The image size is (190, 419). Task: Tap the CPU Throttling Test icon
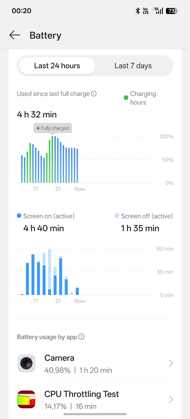tap(26, 400)
